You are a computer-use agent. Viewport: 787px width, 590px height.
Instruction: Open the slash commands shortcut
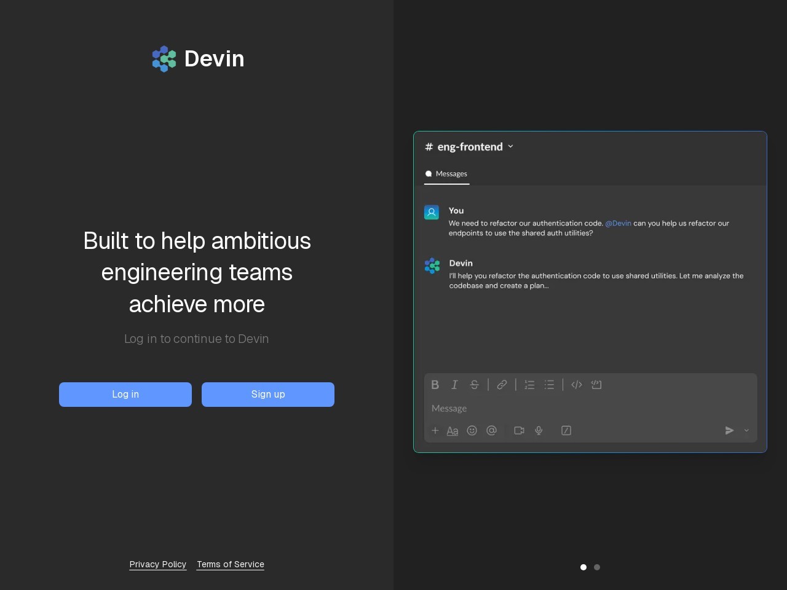coord(566,430)
